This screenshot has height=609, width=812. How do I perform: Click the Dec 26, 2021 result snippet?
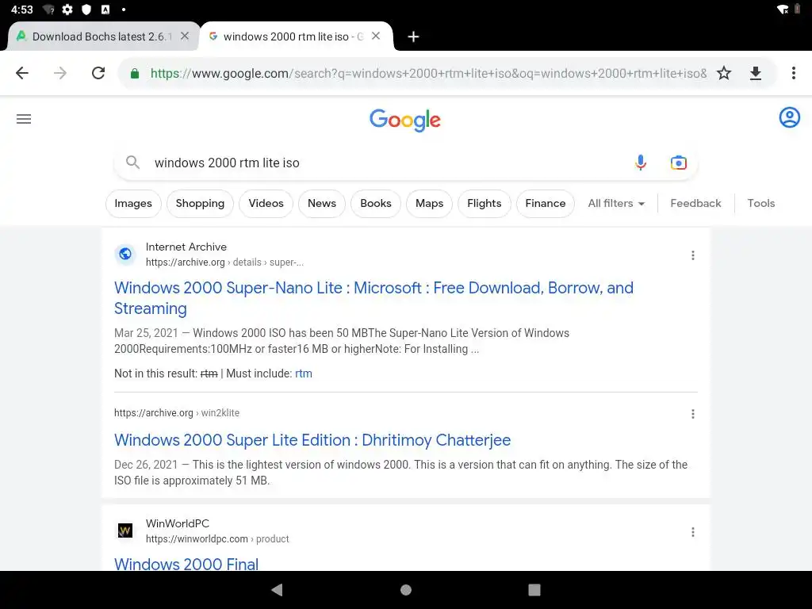click(400, 473)
